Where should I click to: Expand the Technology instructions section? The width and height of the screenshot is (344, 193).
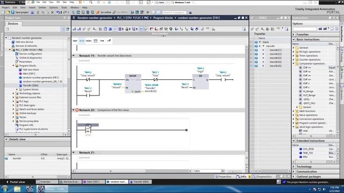[x=294, y=167]
